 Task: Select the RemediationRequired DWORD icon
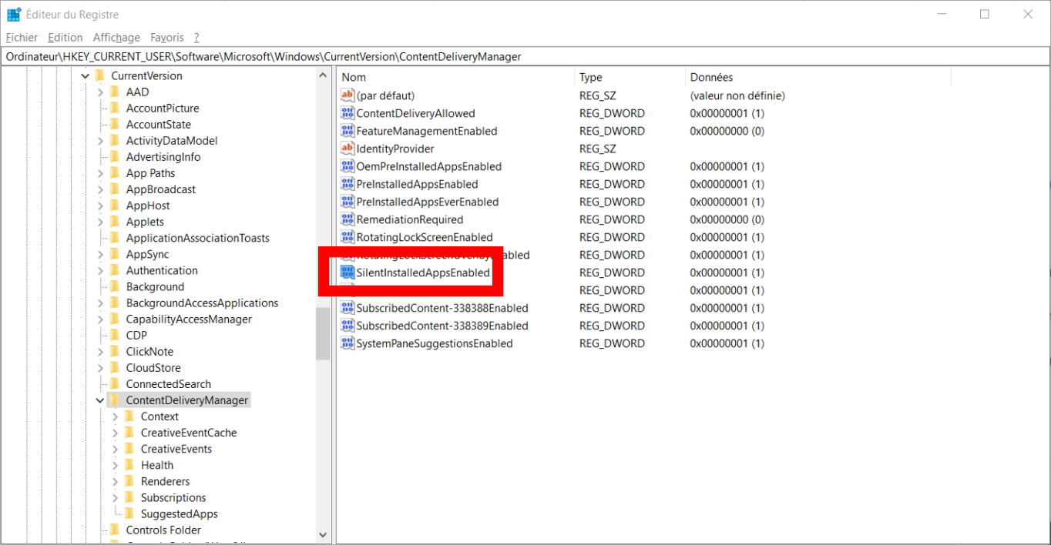347,219
